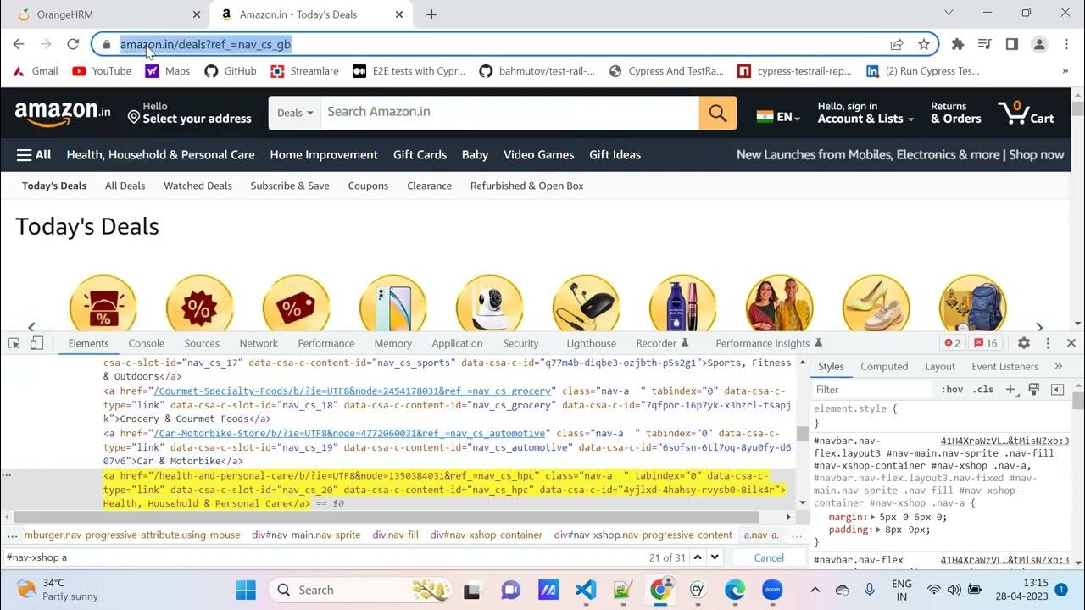Open the Lighthouse tab

coord(592,343)
